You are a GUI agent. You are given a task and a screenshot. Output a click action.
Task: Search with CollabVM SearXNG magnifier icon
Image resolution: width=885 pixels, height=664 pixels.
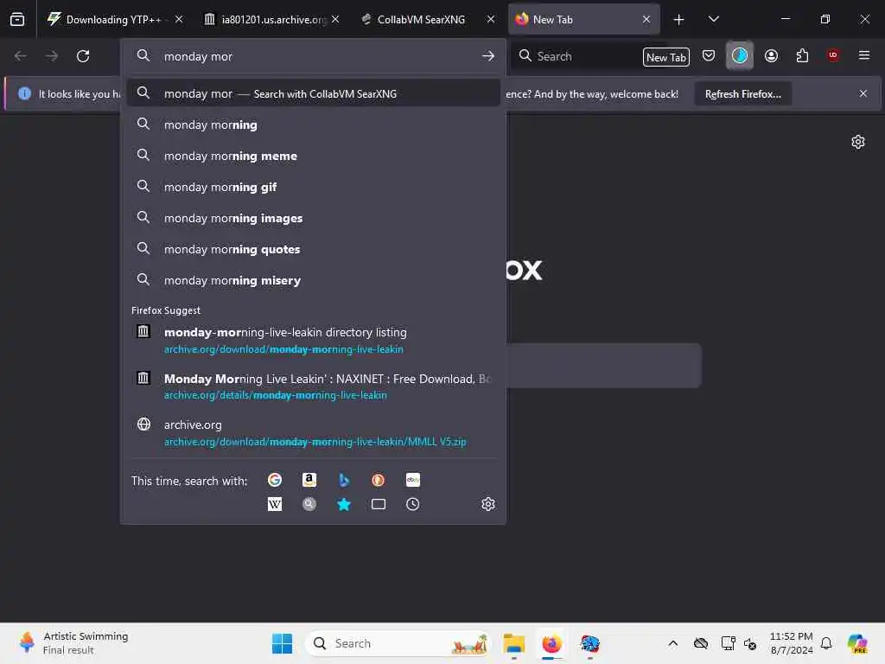click(x=309, y=504)
